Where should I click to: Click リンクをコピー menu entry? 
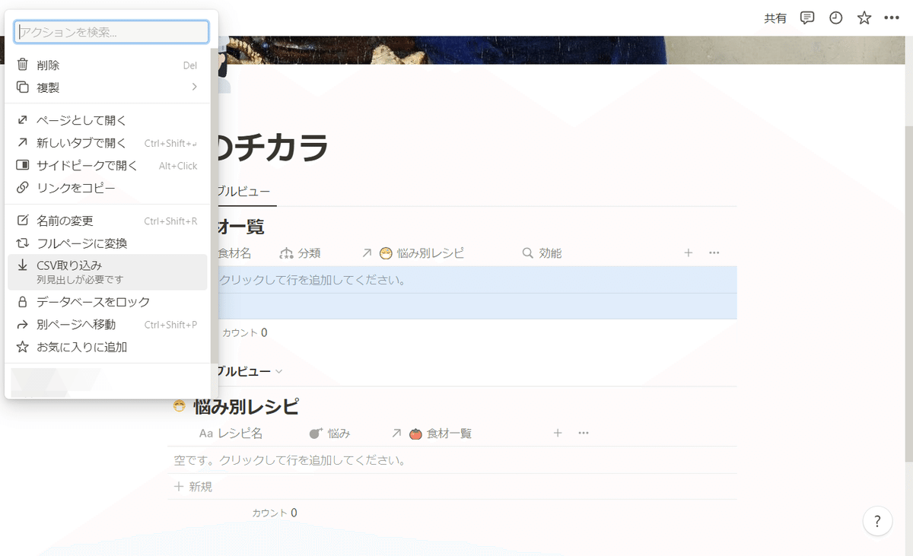click(107, 187)
